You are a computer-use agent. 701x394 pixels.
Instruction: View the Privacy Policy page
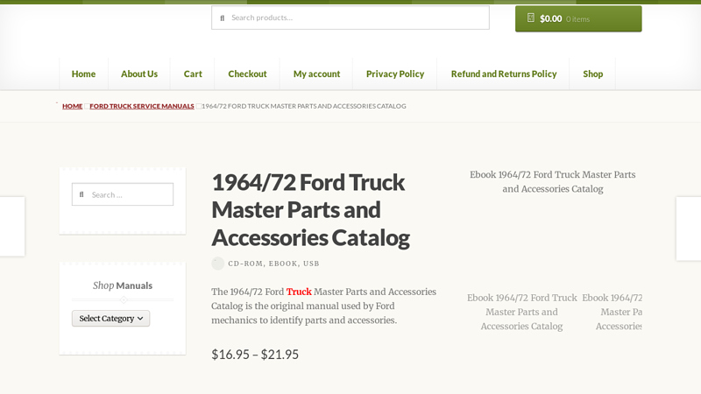coord(395,74)
